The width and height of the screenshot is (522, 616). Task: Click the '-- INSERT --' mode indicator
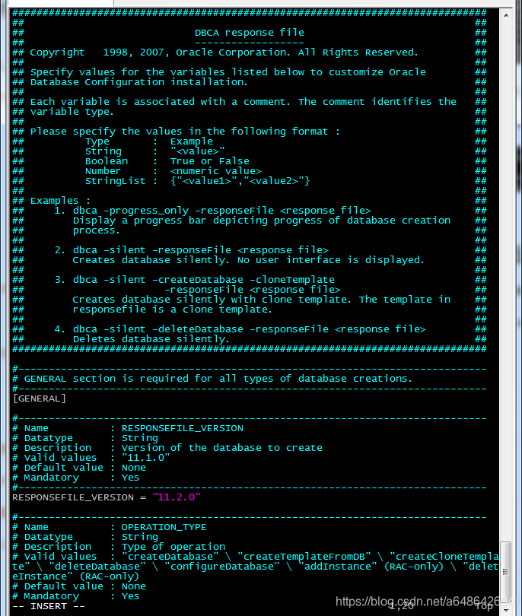(49, 606)
